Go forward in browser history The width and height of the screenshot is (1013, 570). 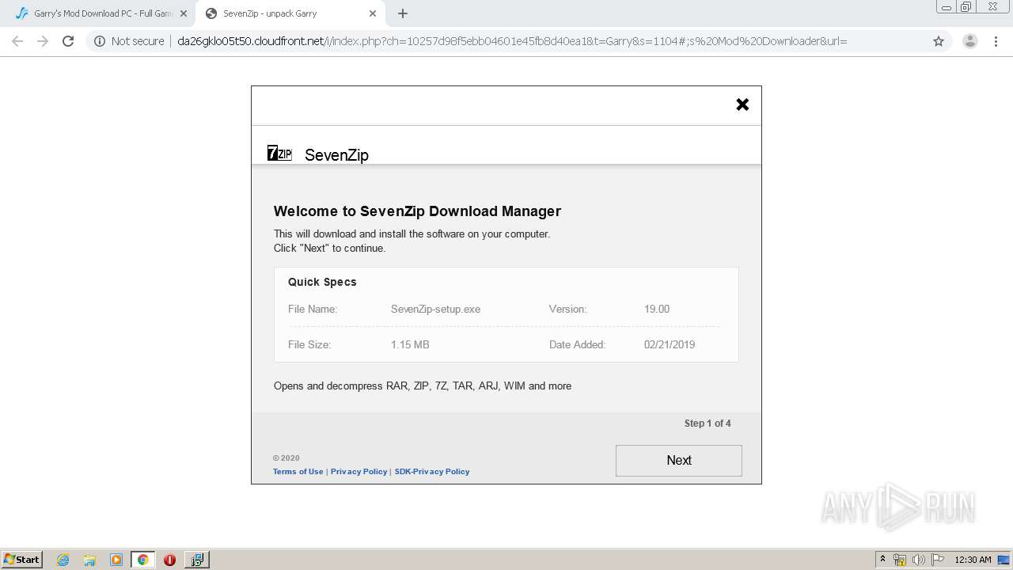(x=43, y=41)
